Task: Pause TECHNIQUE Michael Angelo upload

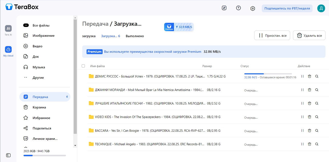Action: (303, 144)
